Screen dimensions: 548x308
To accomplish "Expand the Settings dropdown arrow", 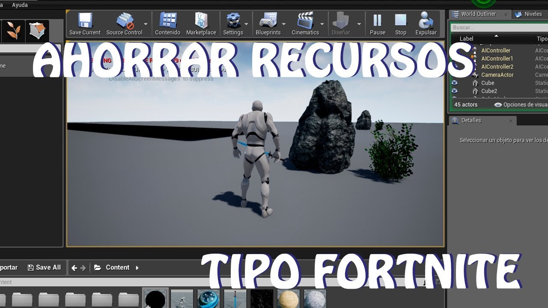I will 246,24.
